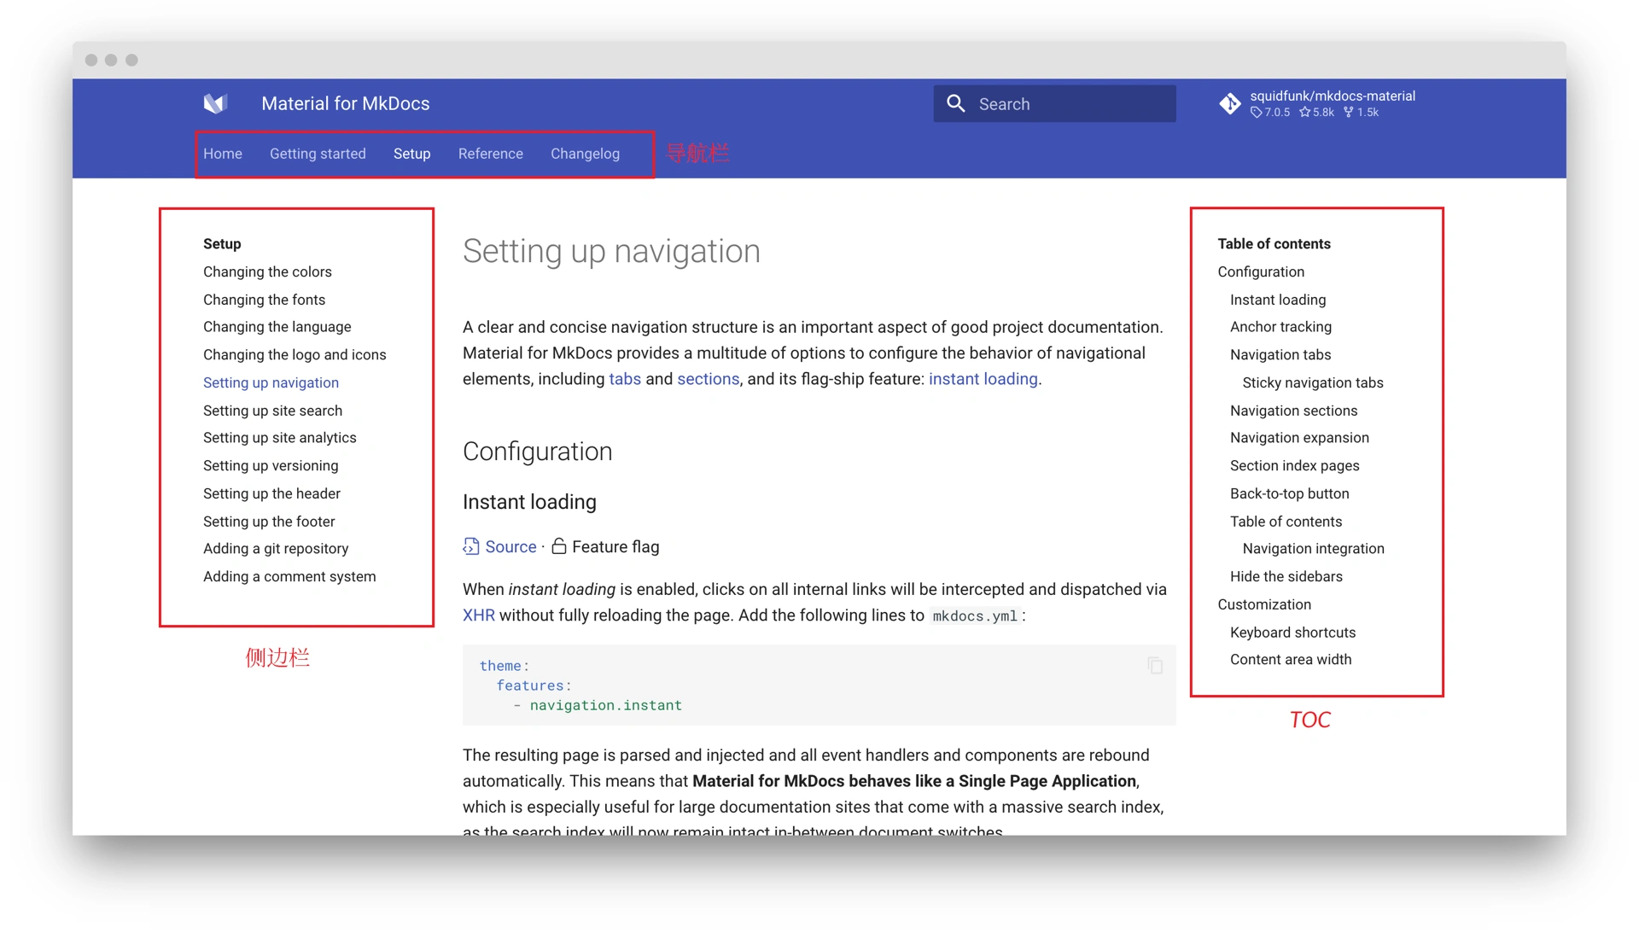Open Setting up versioning page
The height and width of the screenshot is (939, 1639).
271,465
